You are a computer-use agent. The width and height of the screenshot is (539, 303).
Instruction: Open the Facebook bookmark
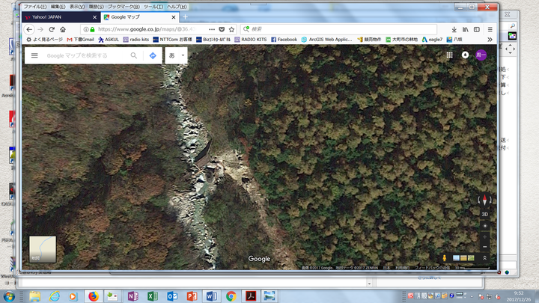284,39
